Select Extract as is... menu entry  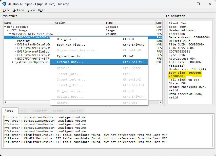[99, 56]
